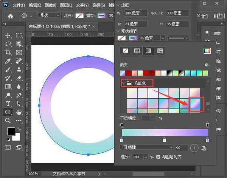This screenshot has height=178, width=227.
Task: Click the gradient angle input field
Action: [x=181, y=147]
